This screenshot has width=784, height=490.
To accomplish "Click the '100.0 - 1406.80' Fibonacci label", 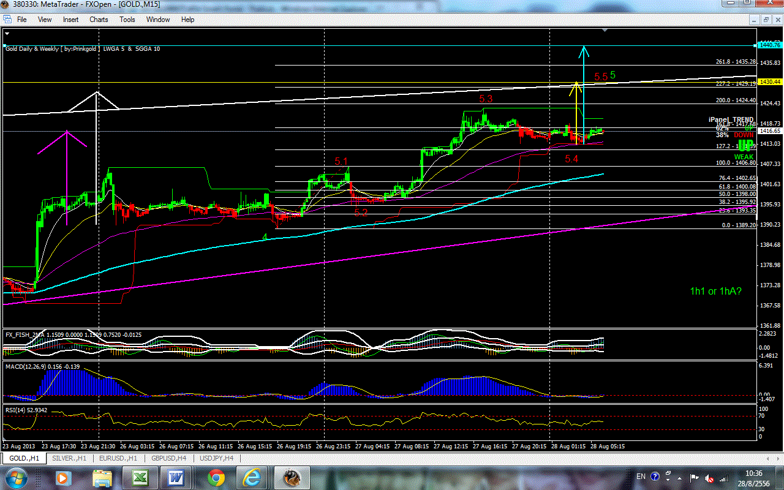I will point(735,163).
